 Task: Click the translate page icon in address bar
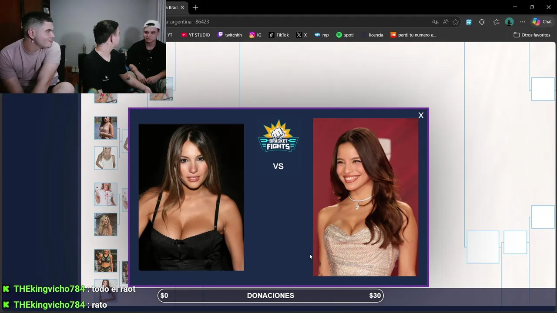tap(435, 22)
